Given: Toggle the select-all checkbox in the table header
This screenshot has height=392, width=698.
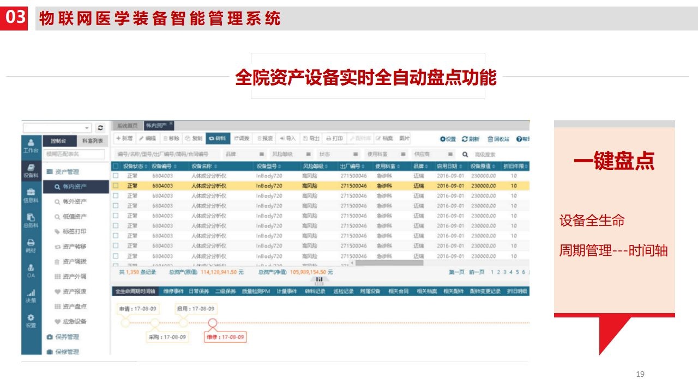Looking at the screenshot, I should click(116, 166).
